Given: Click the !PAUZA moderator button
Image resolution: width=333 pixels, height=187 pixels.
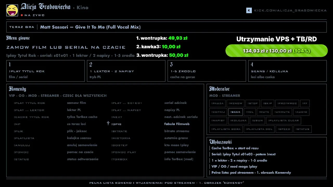Looking at the screenshot, I should point(217,103).
